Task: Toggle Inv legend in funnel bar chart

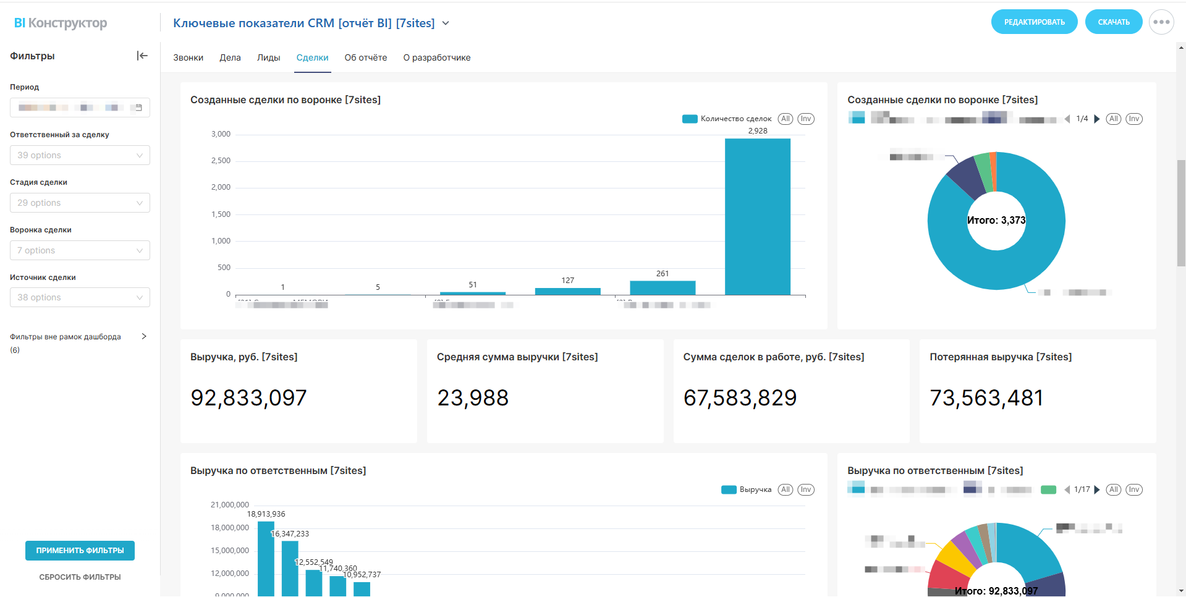Action: [x=805, y=119]
